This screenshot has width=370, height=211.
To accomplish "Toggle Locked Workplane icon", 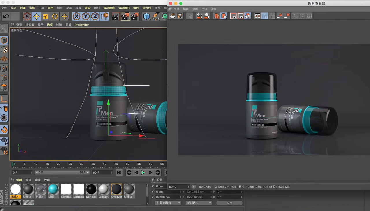I will [4, 141].
